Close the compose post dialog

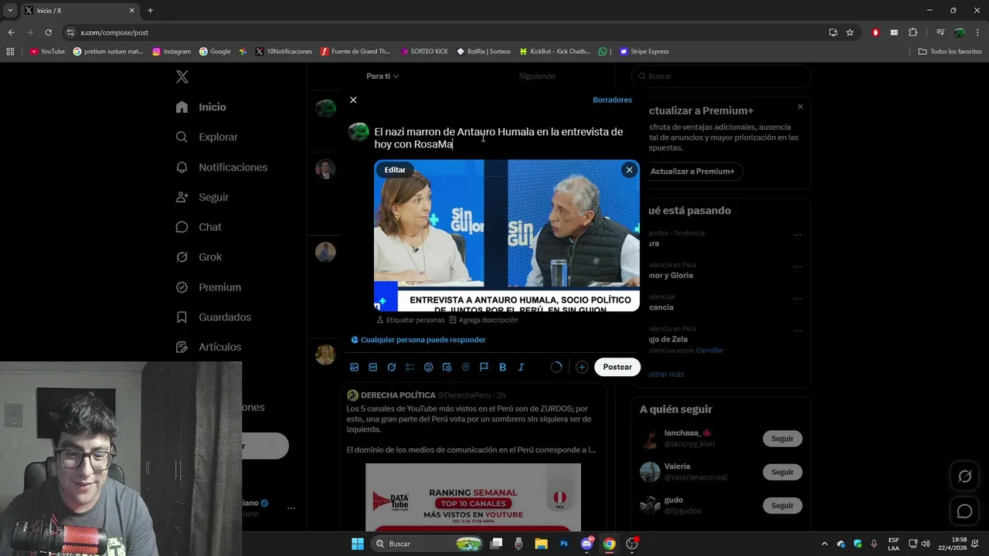[x=353, y=100]
